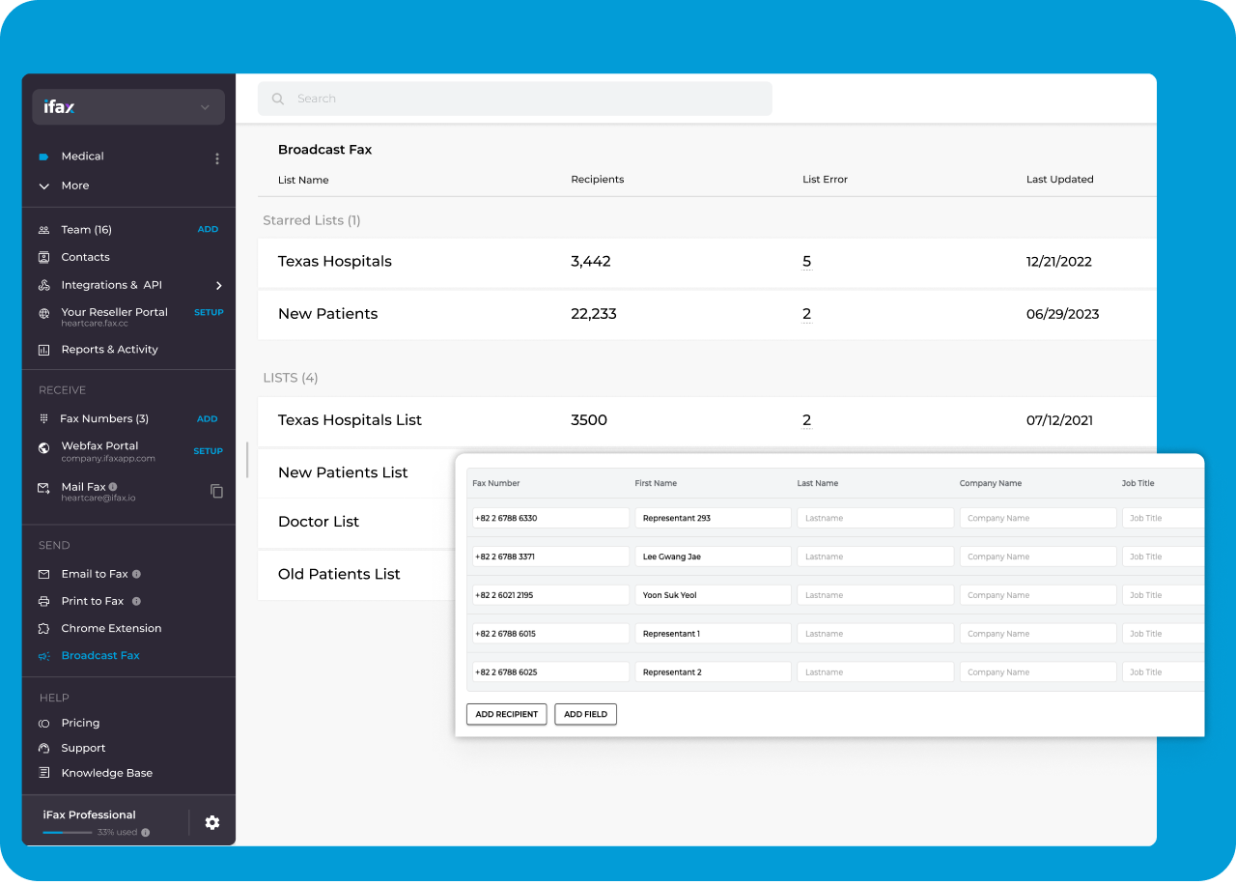Screen dimensions: 1236x885
Task: Open the Team section icon
Action: click(x=43, y=229)
